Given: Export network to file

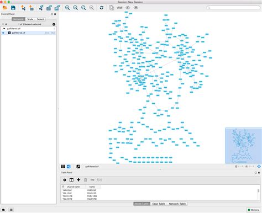Looking at the screenshot, I should [41, 8].
